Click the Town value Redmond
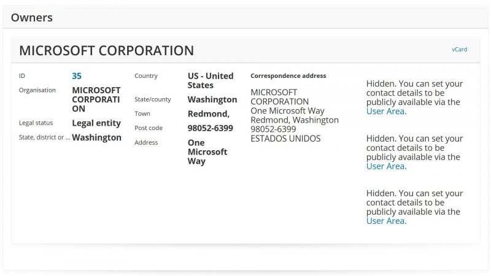 pyautogui.click(x=209, y=114)
